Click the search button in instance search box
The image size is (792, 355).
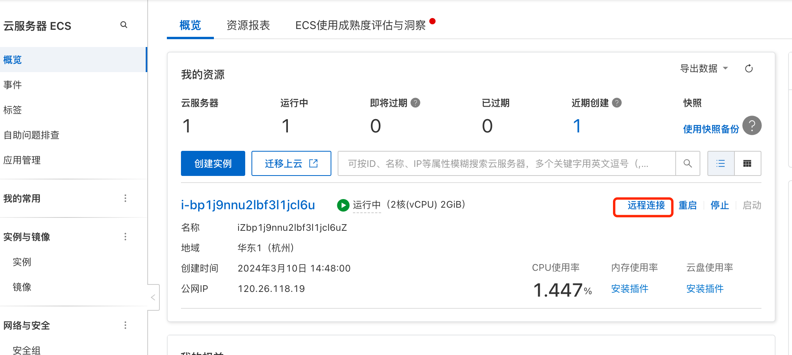click(688, 163)
